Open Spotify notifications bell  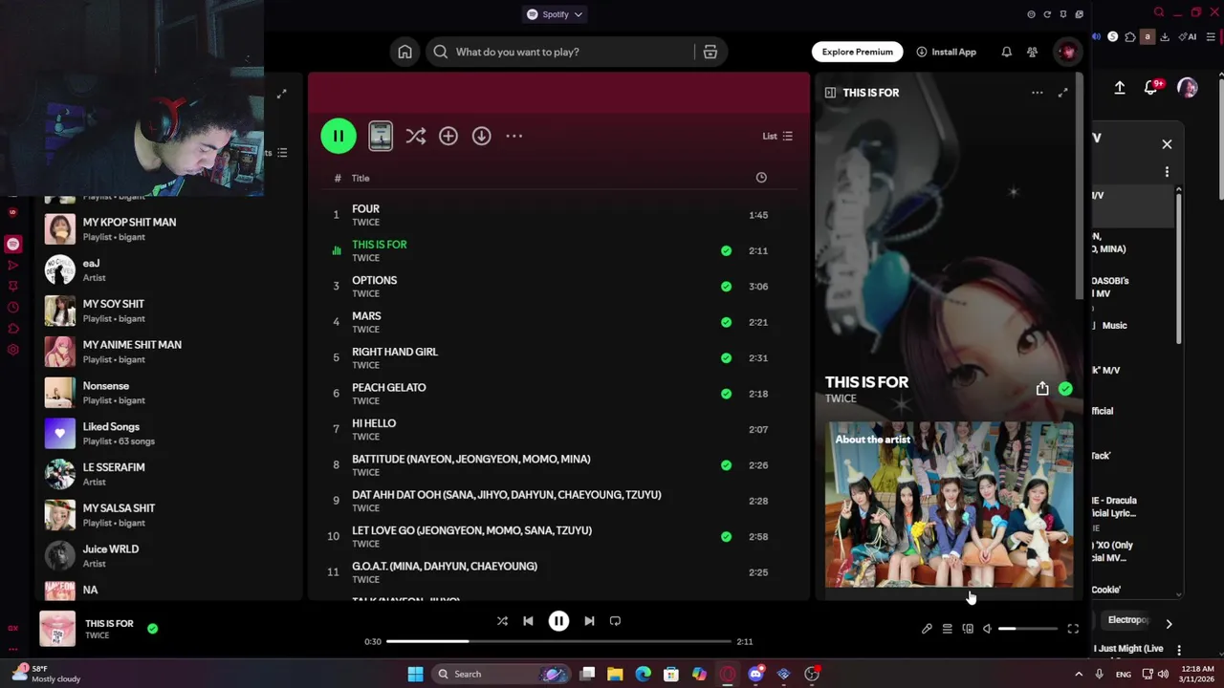coord(1006,52)
